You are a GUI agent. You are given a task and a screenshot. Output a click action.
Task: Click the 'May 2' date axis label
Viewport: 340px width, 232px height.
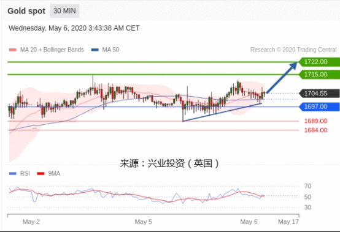31,222
